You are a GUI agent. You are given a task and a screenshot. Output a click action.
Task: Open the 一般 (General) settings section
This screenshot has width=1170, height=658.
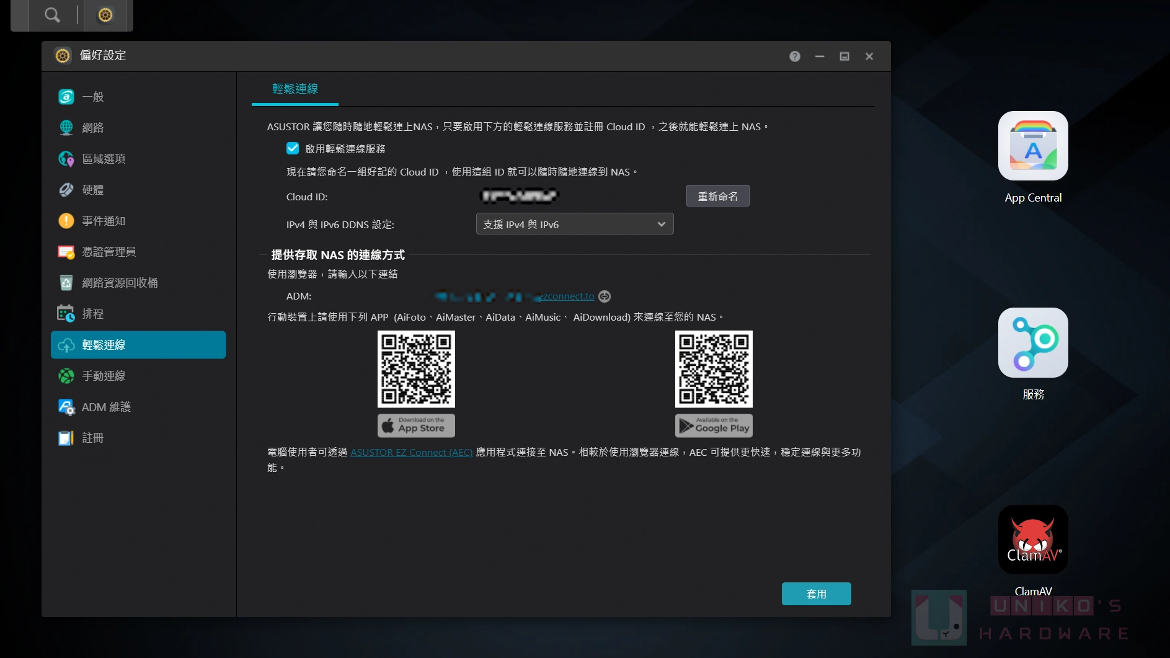click(x=138, y=97)
